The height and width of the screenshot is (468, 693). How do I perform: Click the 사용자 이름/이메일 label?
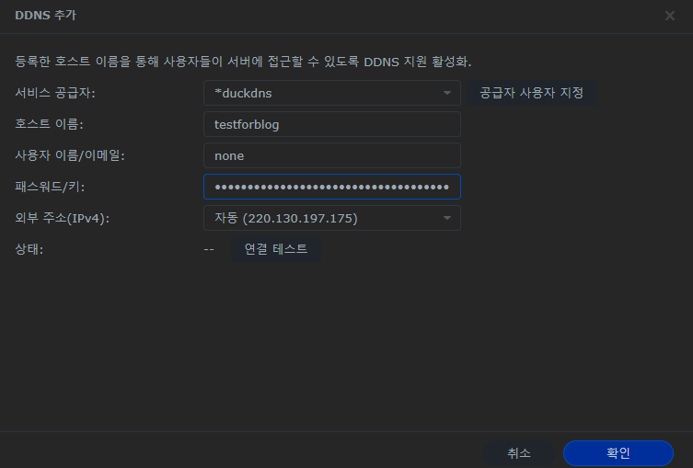coord(70,155)
